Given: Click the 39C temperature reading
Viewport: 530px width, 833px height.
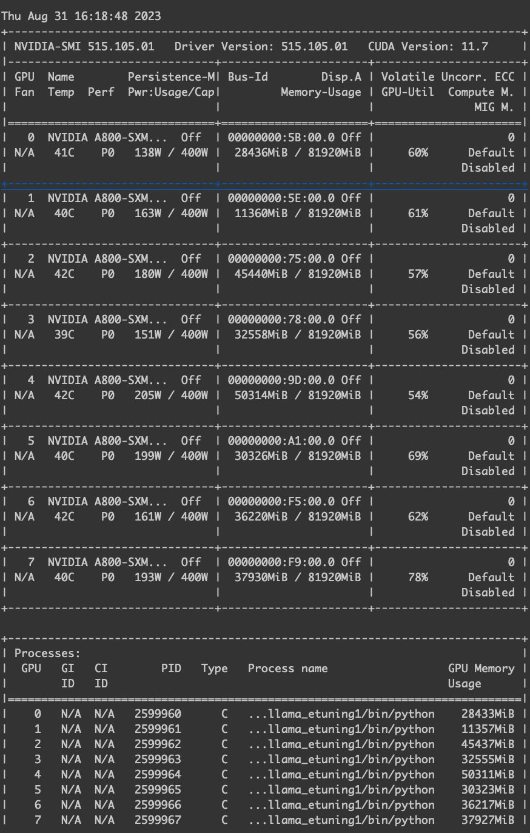Looking at the screenshot, I should pos(64,335).
